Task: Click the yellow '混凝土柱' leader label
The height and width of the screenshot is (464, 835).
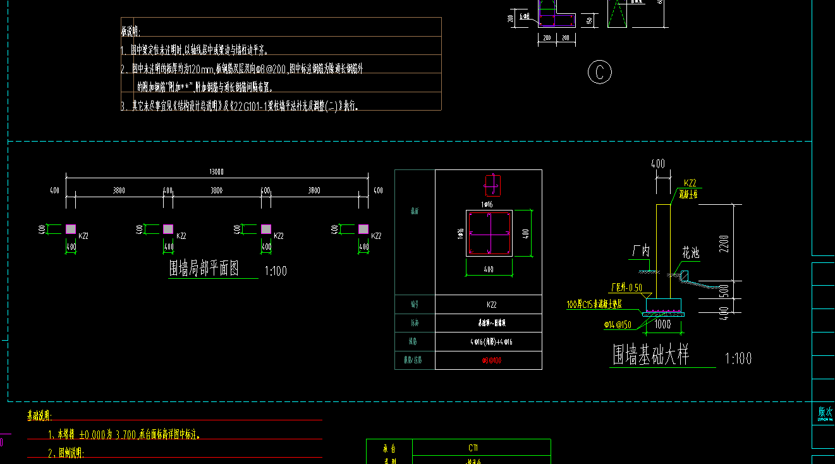Action: pos(688,195)
